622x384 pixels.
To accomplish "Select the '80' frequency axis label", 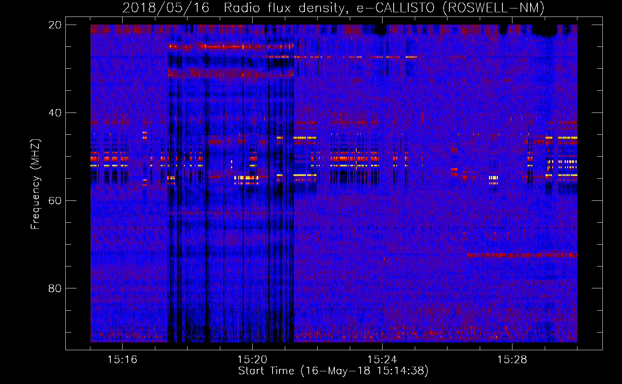I will 55,288.
